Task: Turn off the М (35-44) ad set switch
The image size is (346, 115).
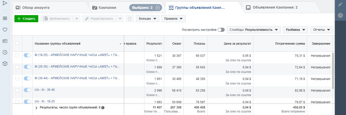Action: (x=27, y=78)
